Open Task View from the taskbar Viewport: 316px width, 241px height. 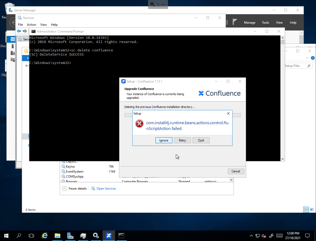(x=31, y=235)
